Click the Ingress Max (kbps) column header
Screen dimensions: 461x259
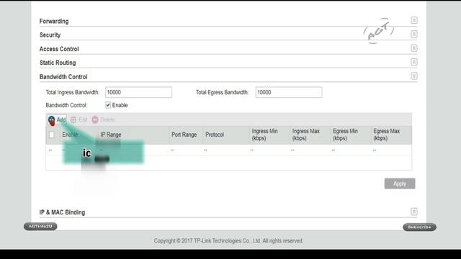(305, 135)
